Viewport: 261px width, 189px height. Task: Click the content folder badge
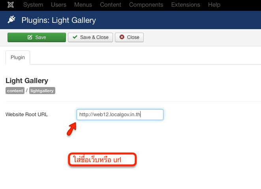[15, 91]
